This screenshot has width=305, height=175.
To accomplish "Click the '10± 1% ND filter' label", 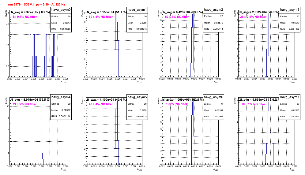I will (x=253, y=104).
